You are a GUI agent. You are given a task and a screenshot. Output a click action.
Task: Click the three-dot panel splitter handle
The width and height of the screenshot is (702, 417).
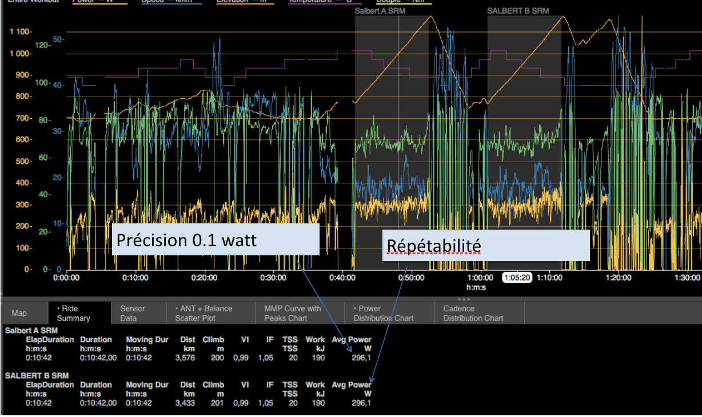[x=464, y=299]
